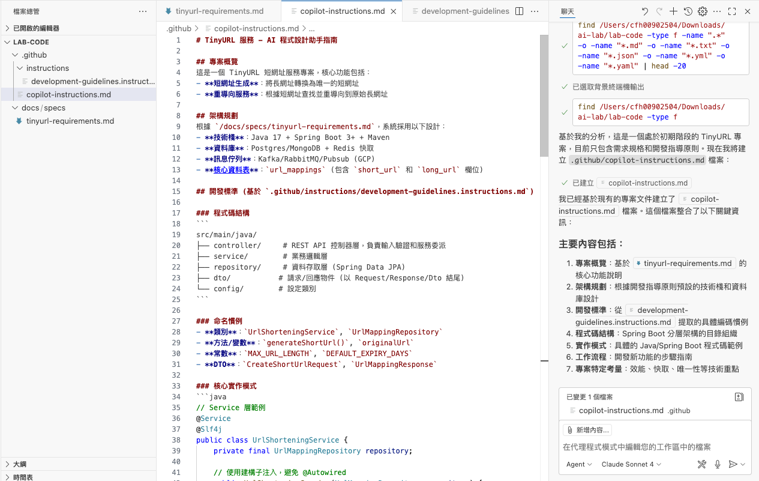Select the 聊天 chat tab
759x481 pixels.
coord(568,11)
